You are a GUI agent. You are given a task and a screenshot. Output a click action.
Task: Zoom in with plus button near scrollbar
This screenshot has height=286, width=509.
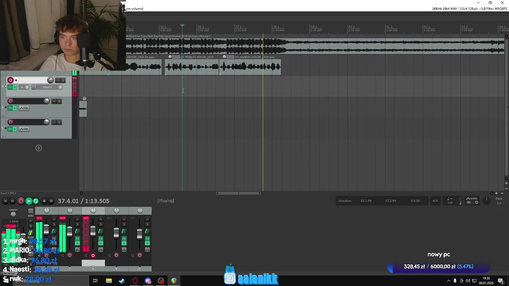496,193
